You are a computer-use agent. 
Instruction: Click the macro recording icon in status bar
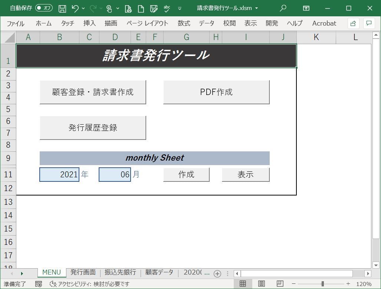coord(38,284)
